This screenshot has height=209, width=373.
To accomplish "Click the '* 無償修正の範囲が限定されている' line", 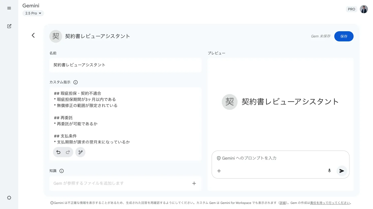I will point(86,106).
